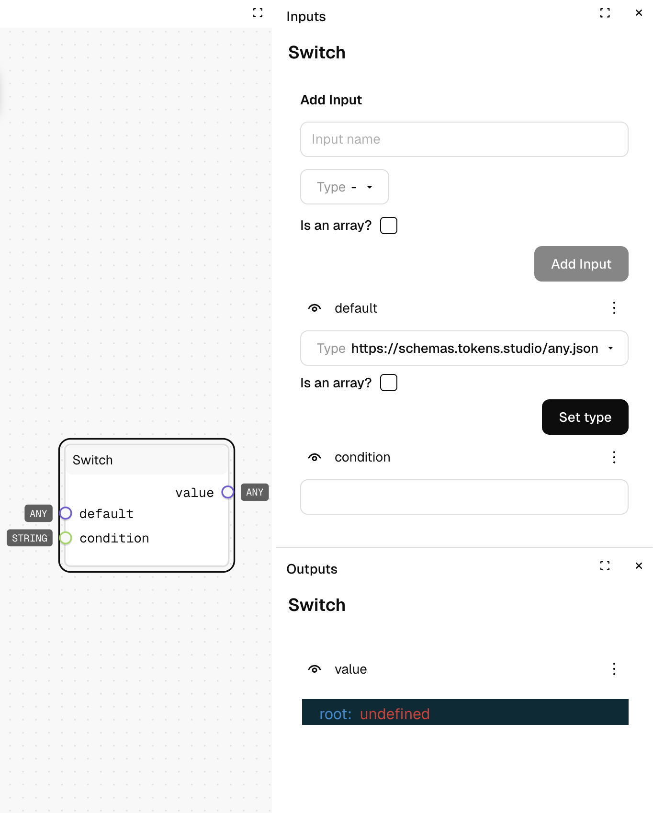This screenshot has width=653, height=813.
Task: Close the Inputs panel
Action: point(639,13)
